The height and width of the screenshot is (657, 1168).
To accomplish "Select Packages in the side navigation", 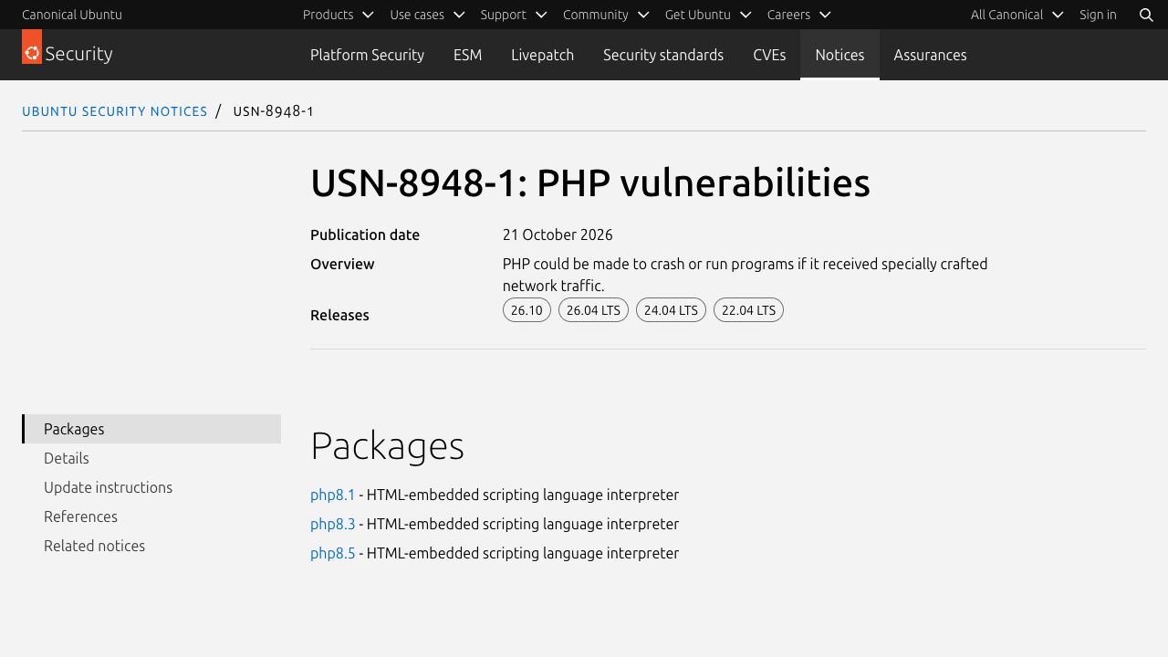I will 151,429.
